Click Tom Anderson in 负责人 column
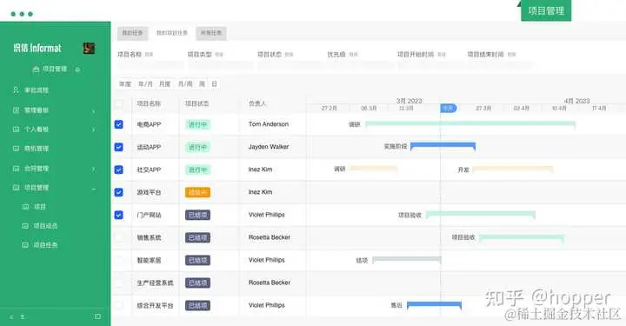Viewport: 626px width, 326px height. (x=269, y=124)
